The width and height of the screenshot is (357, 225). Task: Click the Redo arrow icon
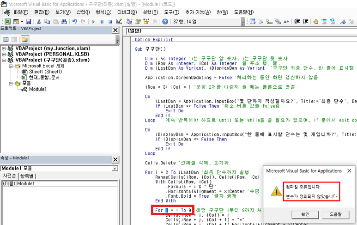pos(83,22)
